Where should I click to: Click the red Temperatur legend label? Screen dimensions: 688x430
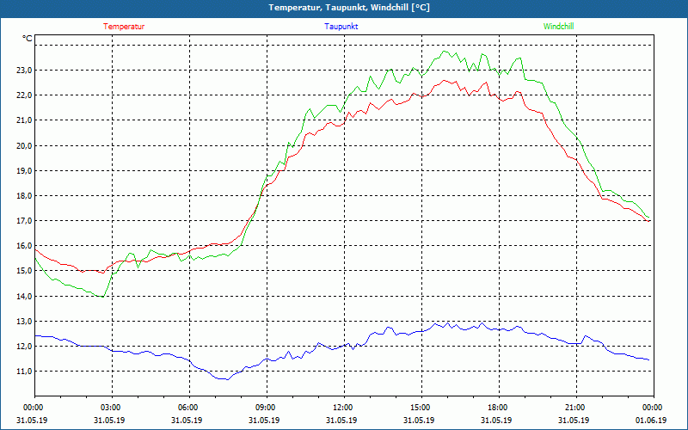124,27
